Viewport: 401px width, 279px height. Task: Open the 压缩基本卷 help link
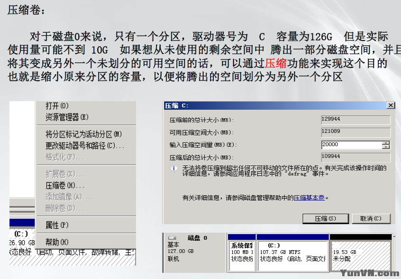[x=309, y=198]
